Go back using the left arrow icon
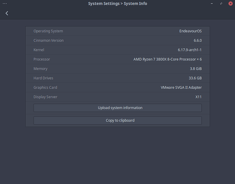 (x=7, y=13)
